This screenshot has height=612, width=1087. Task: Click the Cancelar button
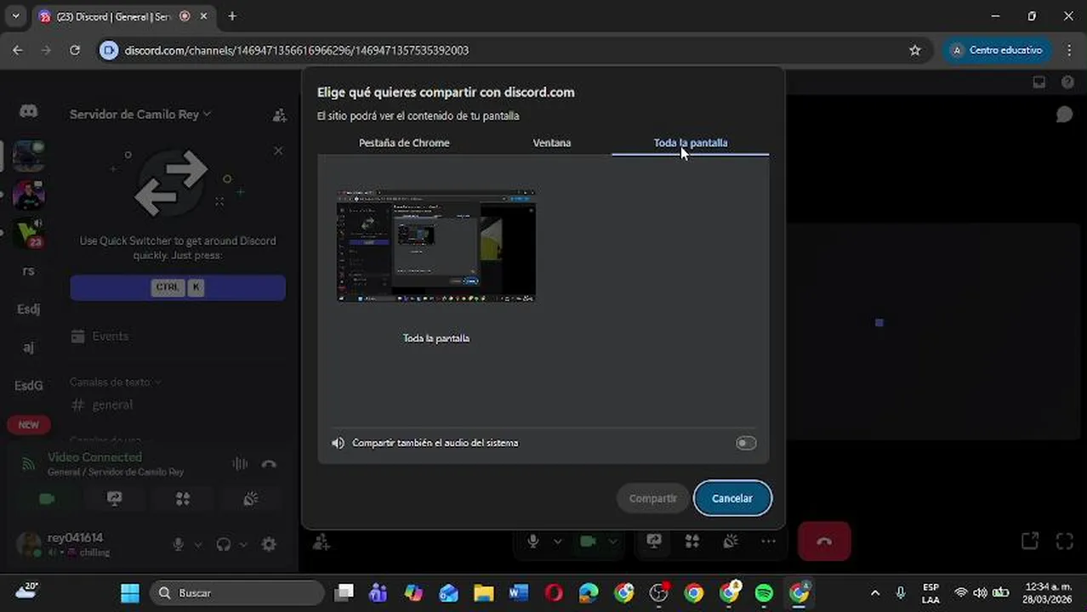732,499
